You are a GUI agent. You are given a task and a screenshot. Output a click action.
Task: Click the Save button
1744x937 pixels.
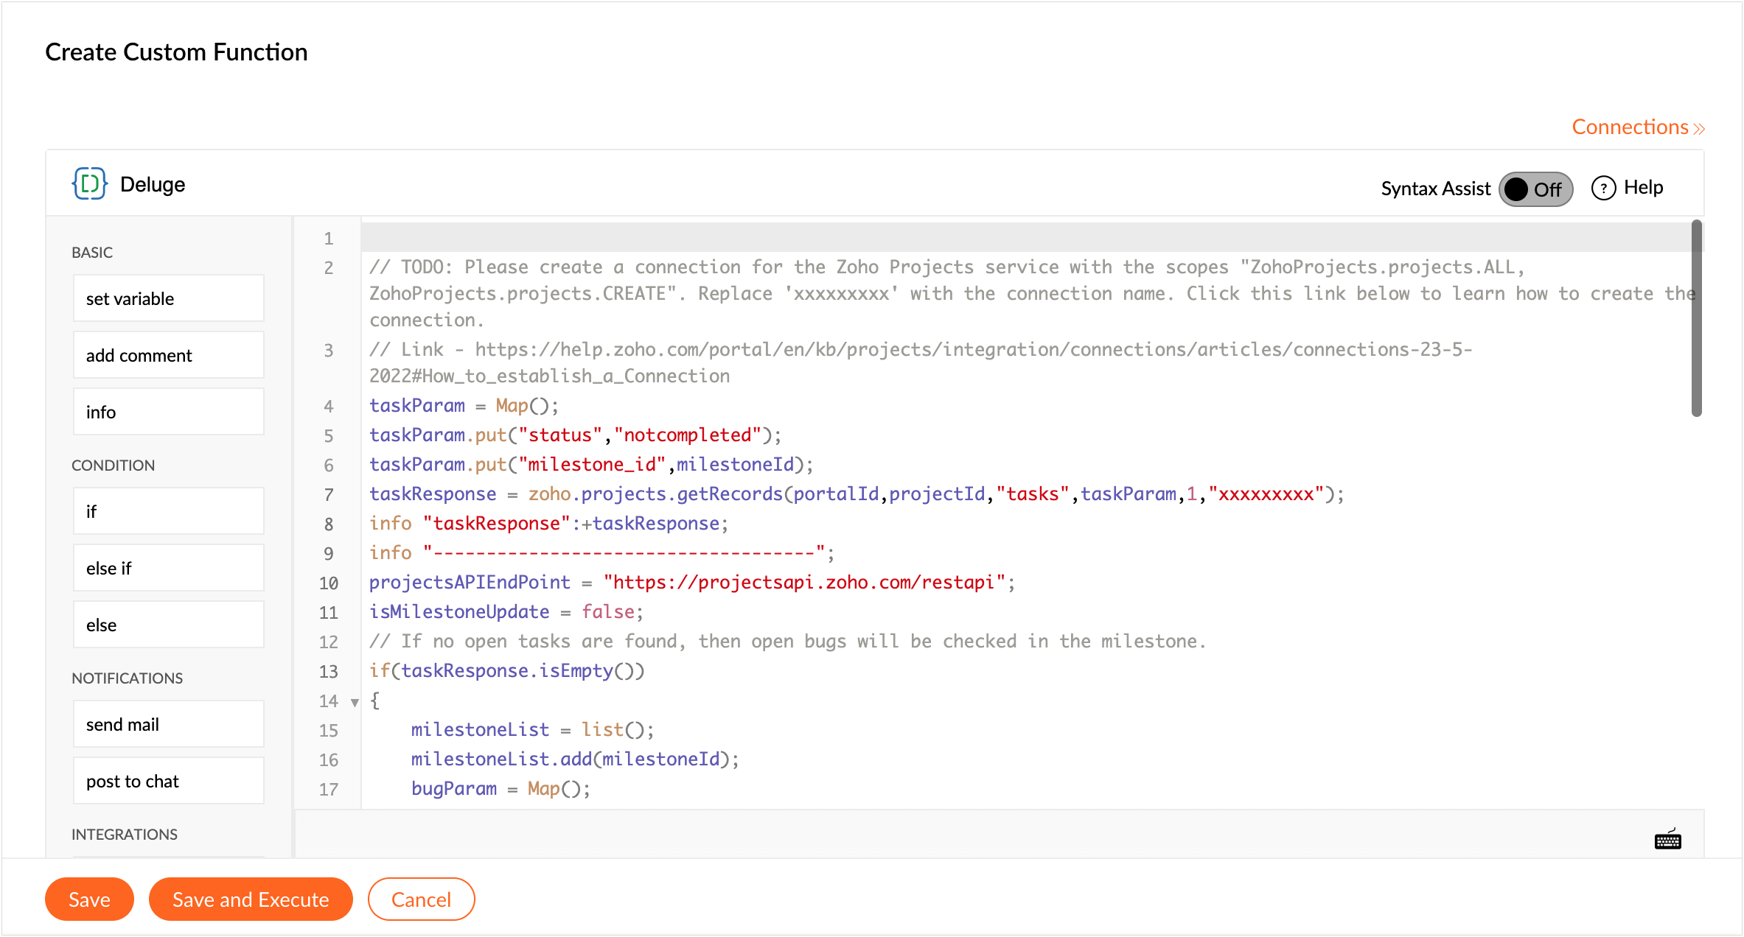point(89,899)
